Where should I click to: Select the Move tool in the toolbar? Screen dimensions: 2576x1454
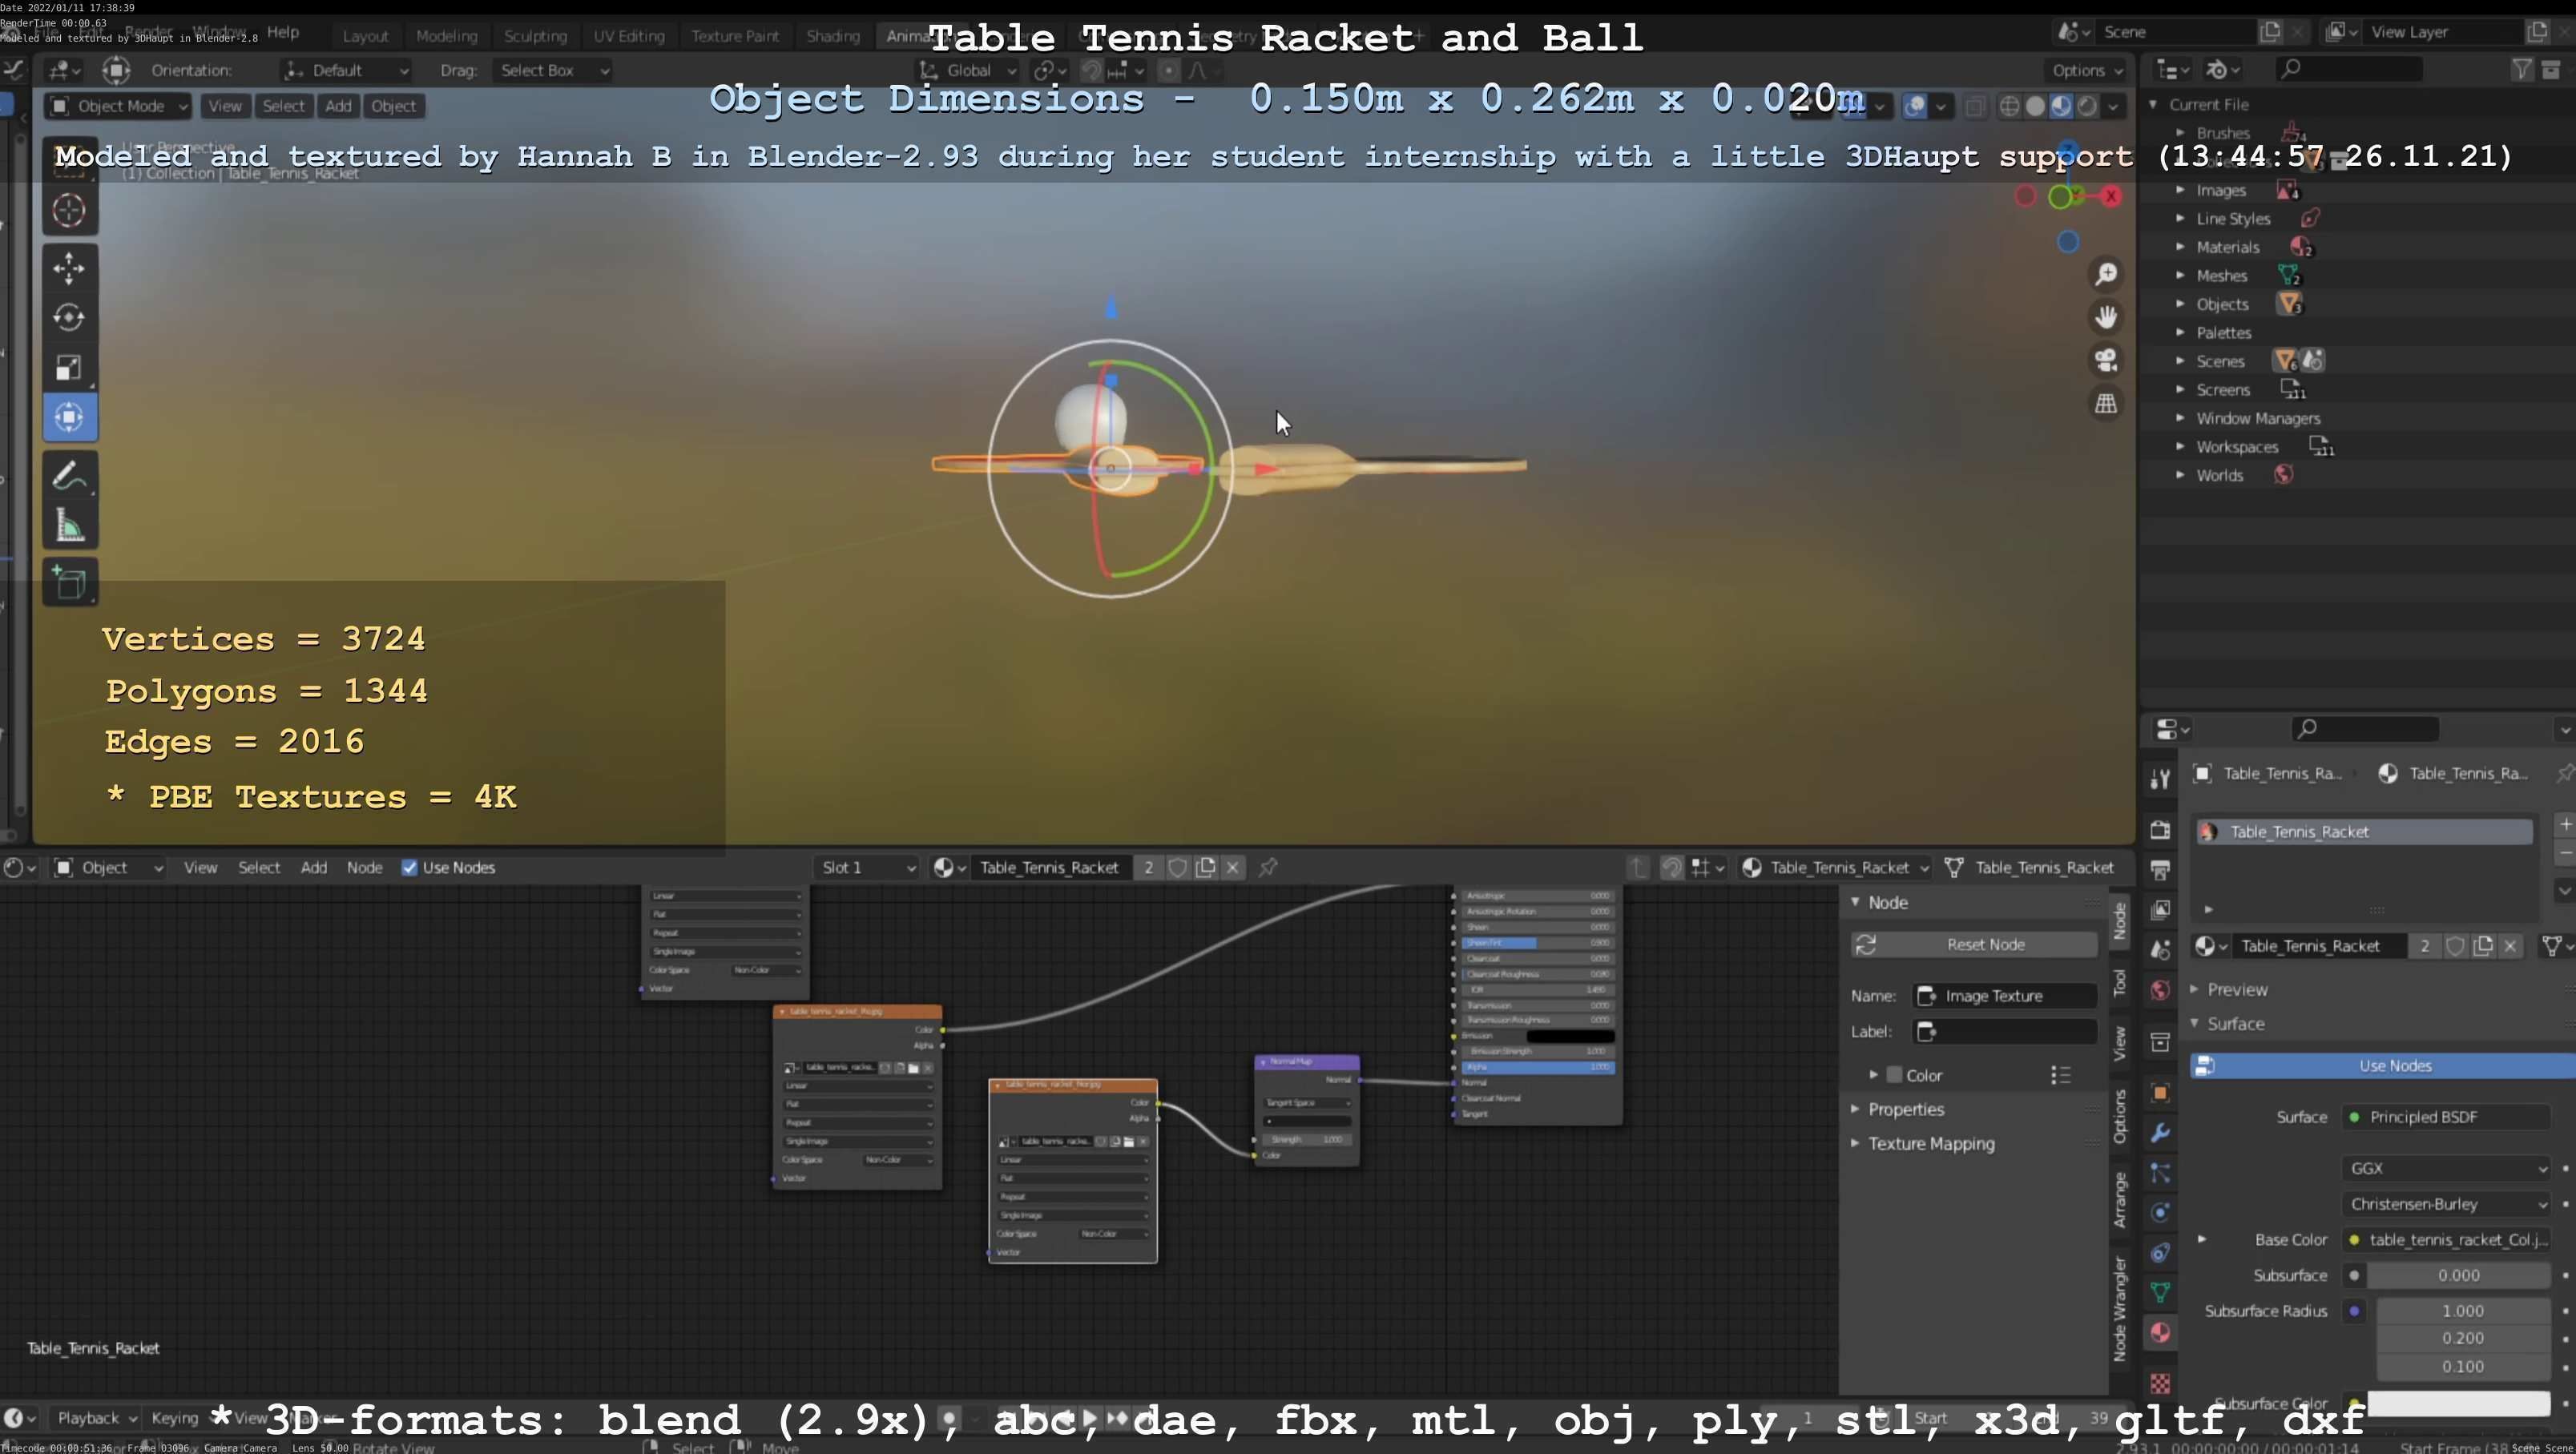tap(69, 268)
